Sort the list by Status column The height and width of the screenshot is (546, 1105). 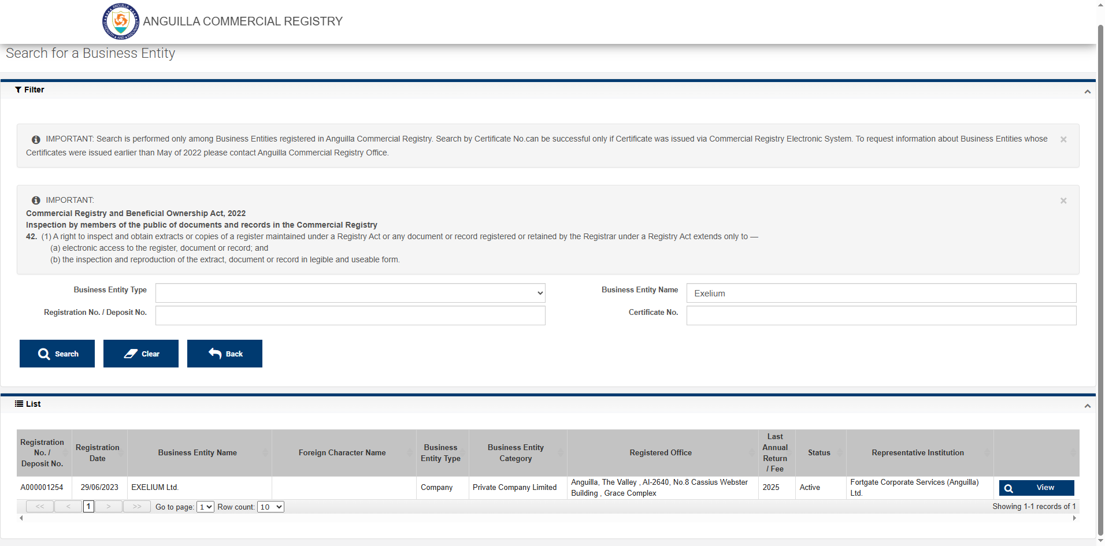pyautogui.click(x=819, y=453)
